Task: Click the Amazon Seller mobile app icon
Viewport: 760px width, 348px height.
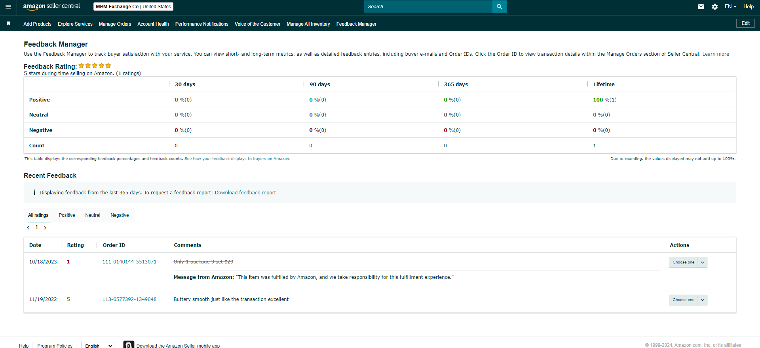Action: tap(129, 345)
